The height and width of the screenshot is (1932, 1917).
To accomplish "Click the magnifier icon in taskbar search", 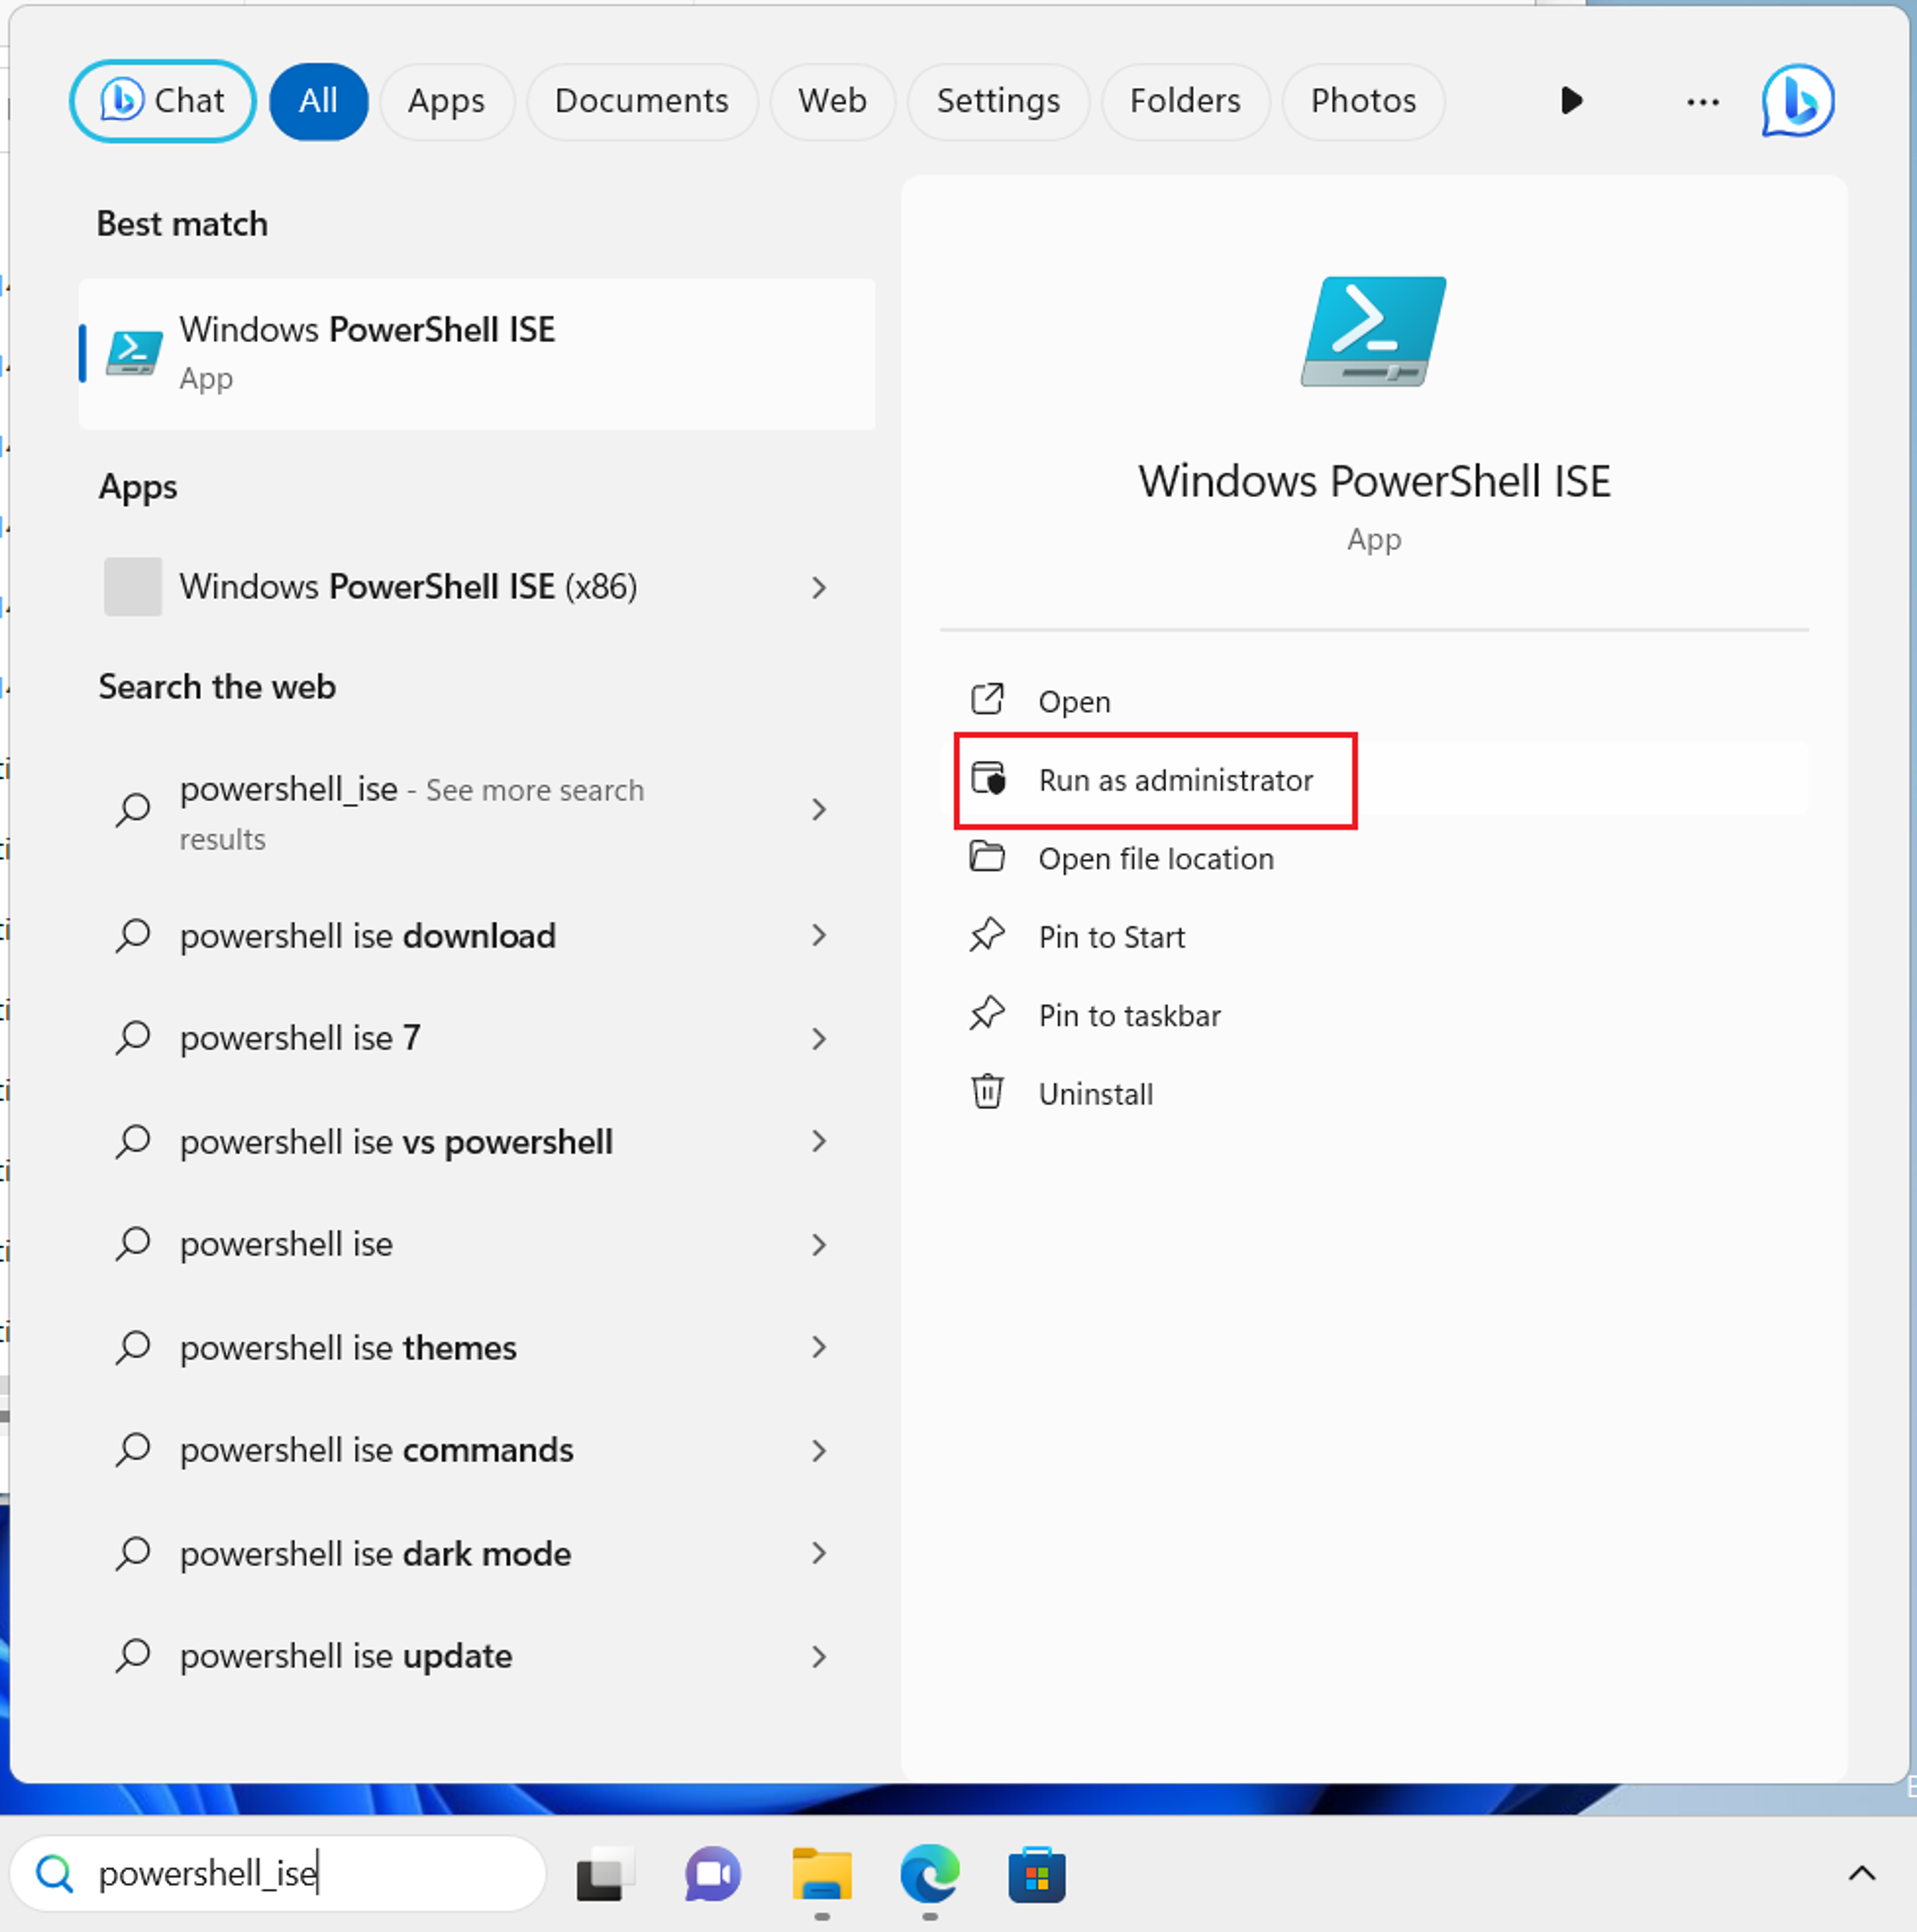I will coord(55,1874).
